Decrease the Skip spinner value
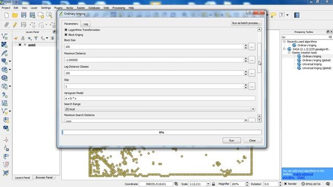This screenshot has height=187, width=333. tap(246, 88)
